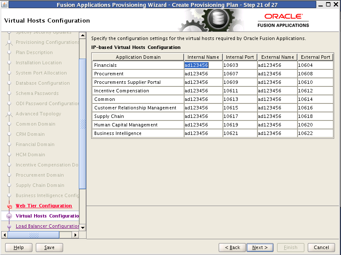Edit the Financials External Name field
The height and width of the screenshot is (255, 341).
[x=277, y=65]
